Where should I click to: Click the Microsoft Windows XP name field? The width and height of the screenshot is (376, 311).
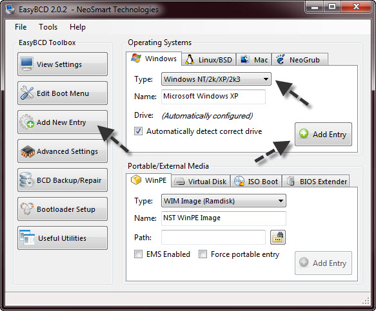pos(213,97)
